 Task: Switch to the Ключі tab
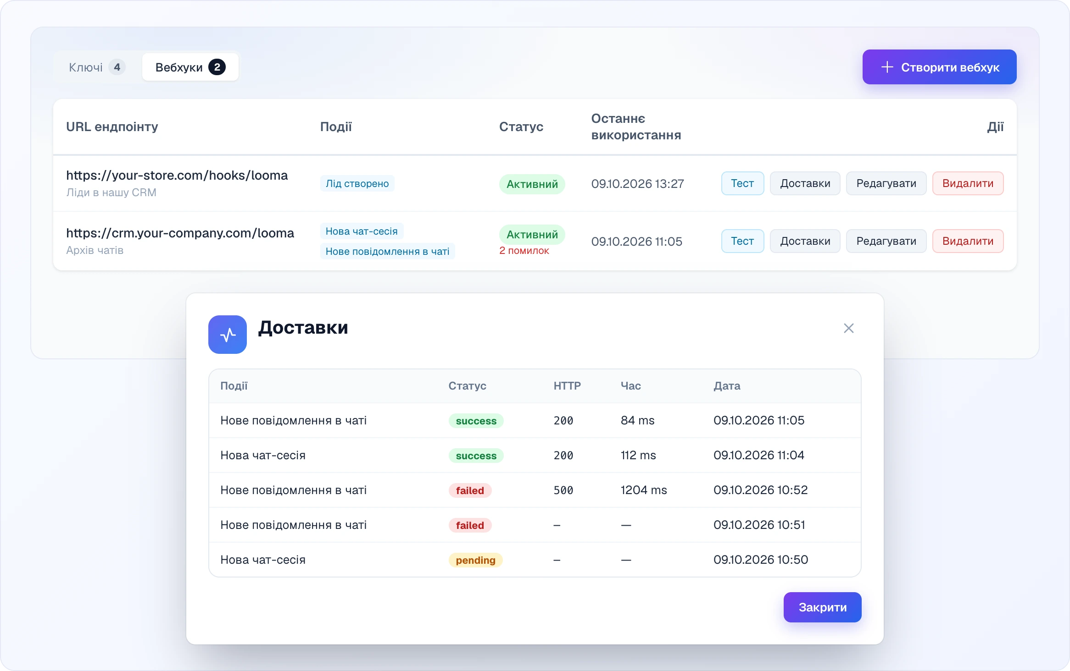[x=97, y=67]
